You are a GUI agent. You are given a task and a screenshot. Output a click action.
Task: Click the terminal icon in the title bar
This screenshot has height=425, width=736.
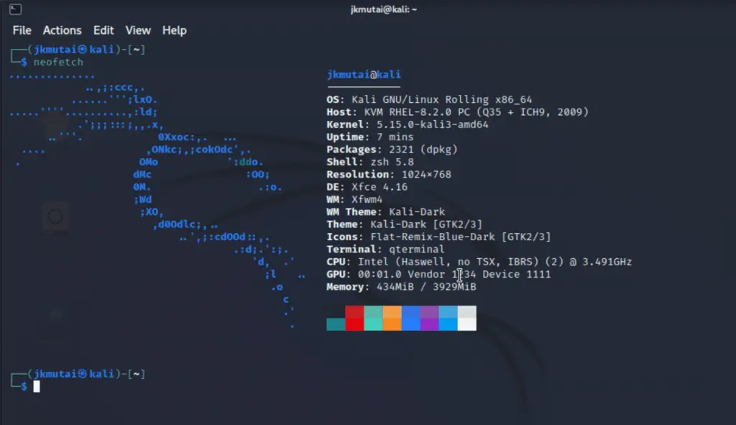[16, 9]
